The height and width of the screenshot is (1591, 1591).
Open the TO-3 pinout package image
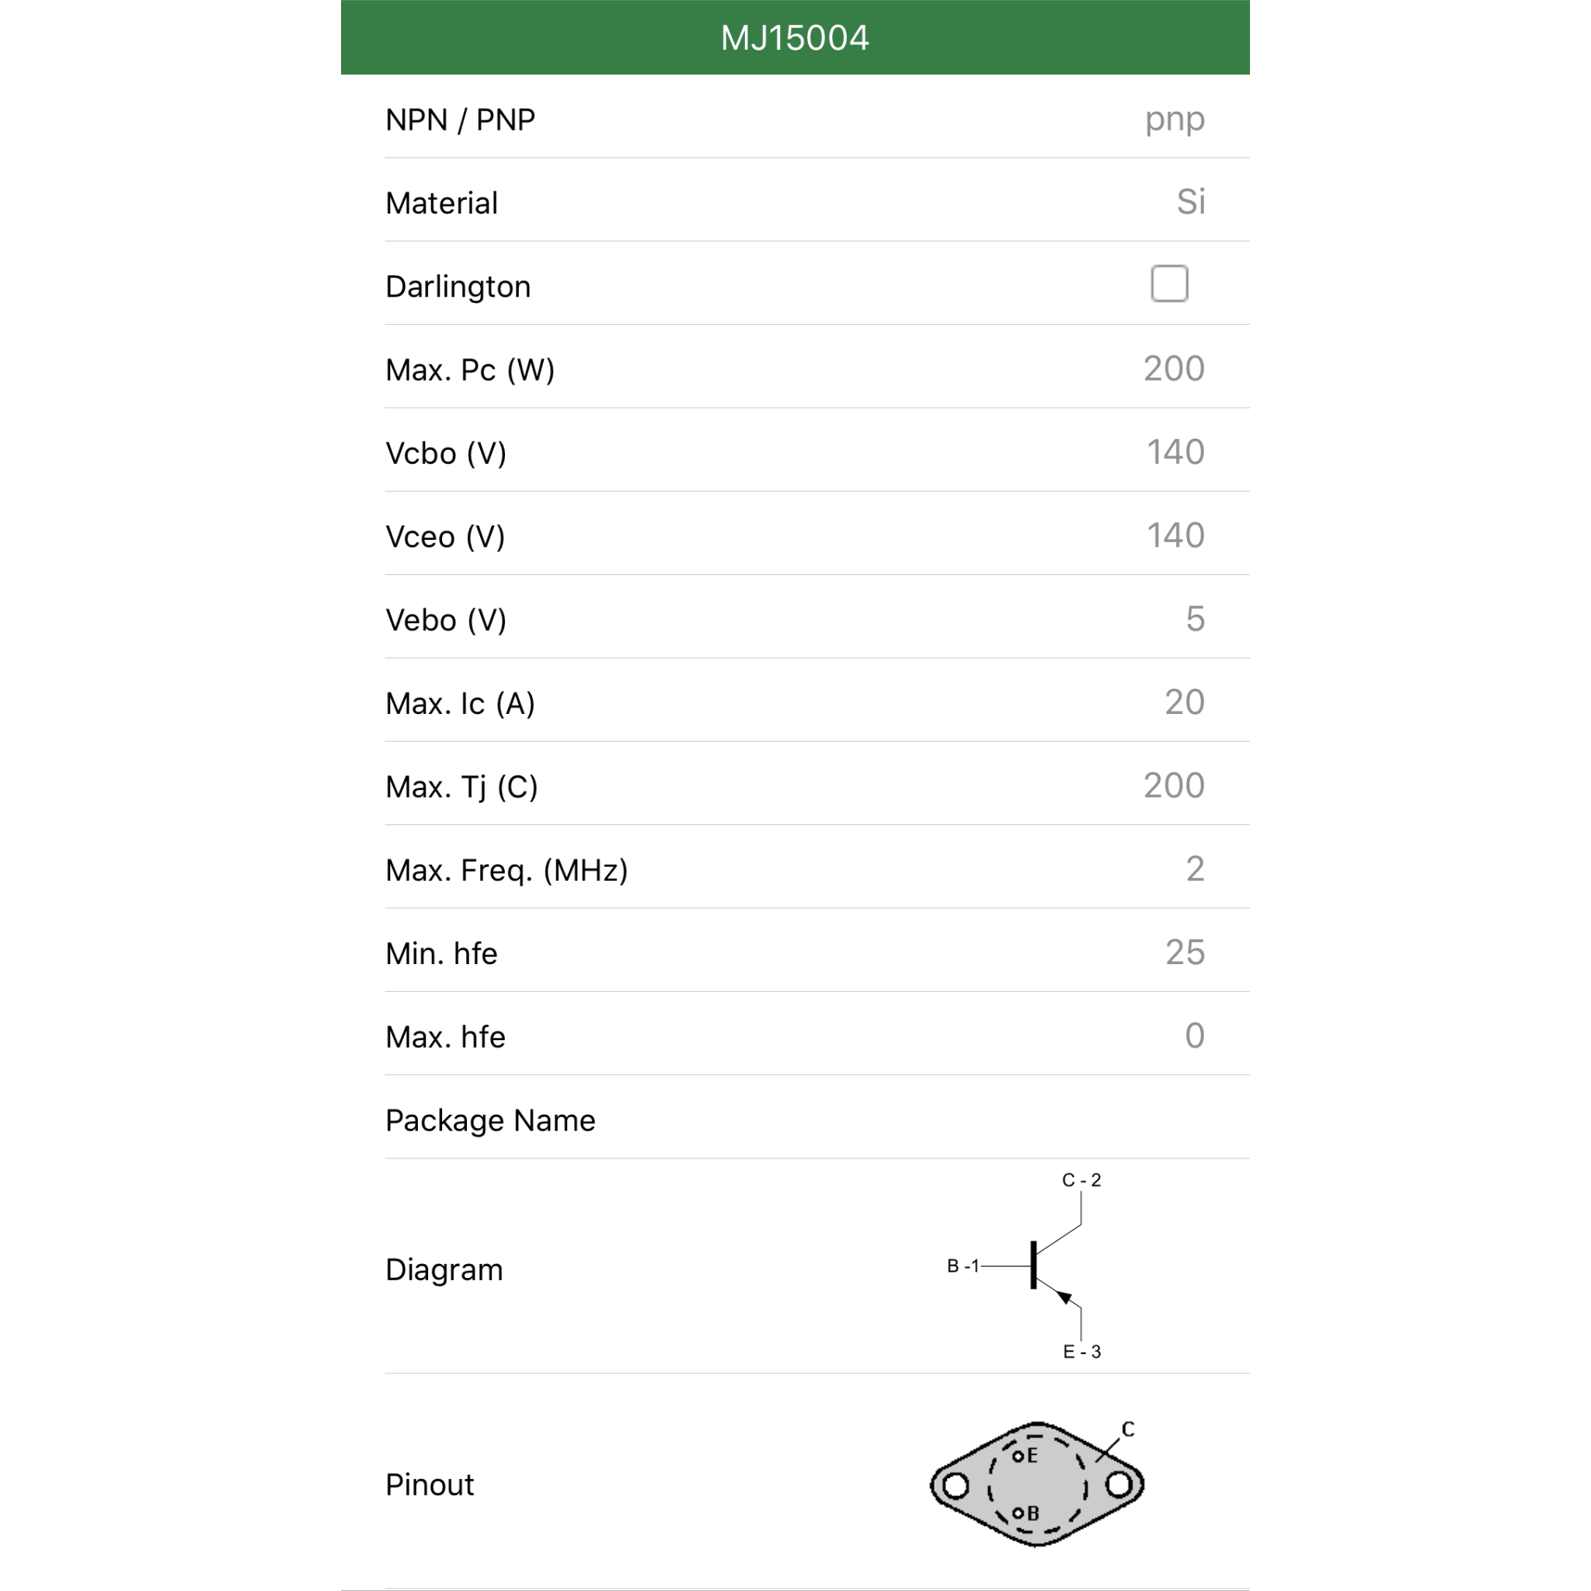click(x=1037, y=1484)
